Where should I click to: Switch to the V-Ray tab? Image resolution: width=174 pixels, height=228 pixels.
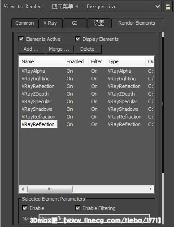[x=50, y=23]
